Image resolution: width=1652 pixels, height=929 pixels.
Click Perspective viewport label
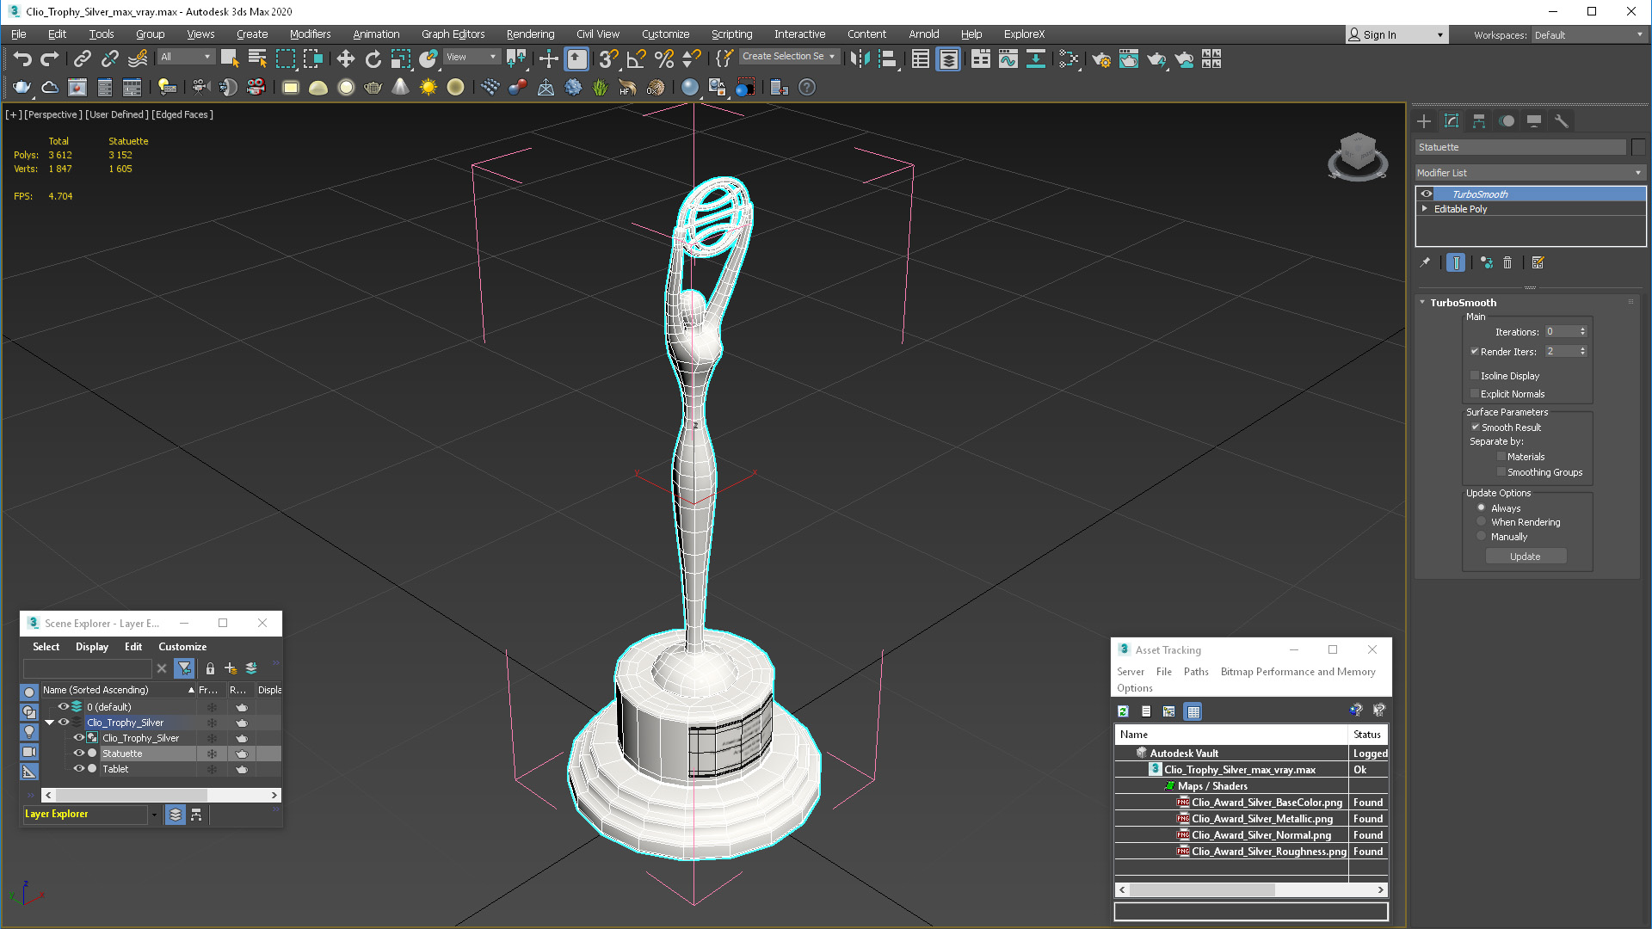click(x=53, y=114)
